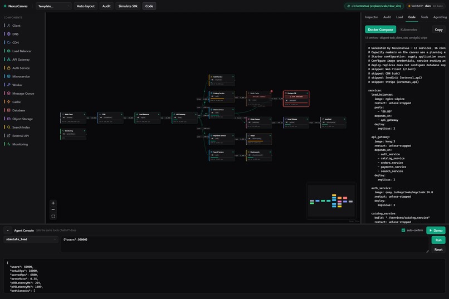Select the Payments Service node on canvas

pyautogui.click(x=222, y=139)
